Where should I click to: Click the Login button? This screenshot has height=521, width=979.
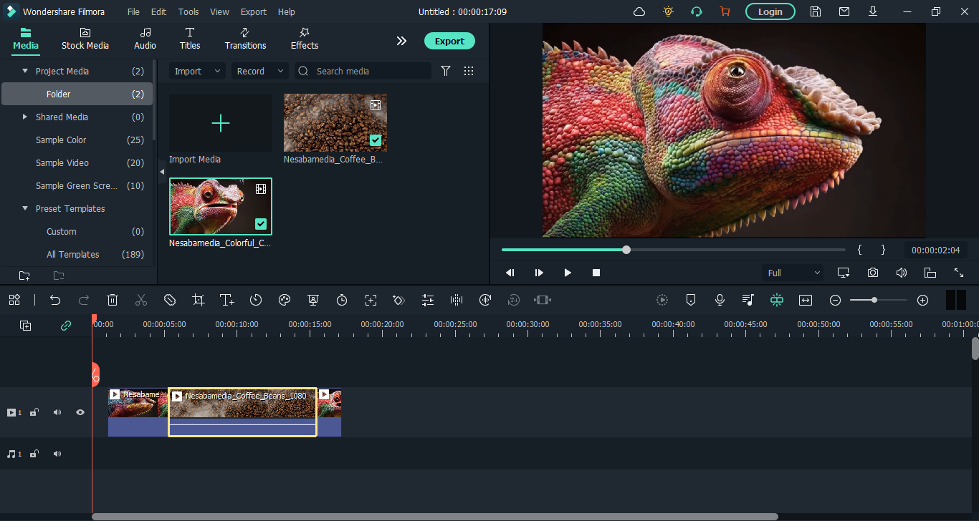click(770, 11)
